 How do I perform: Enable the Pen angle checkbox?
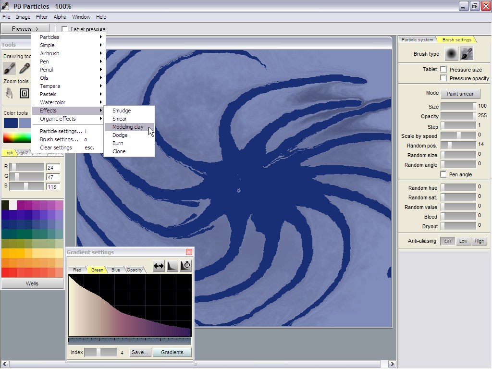click(x=443, y=174)
